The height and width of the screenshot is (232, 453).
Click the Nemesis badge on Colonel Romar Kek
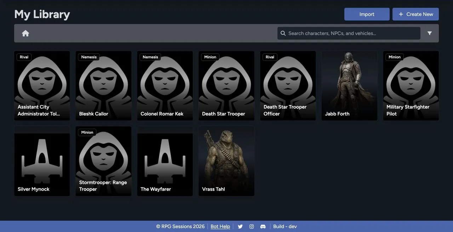150,57
